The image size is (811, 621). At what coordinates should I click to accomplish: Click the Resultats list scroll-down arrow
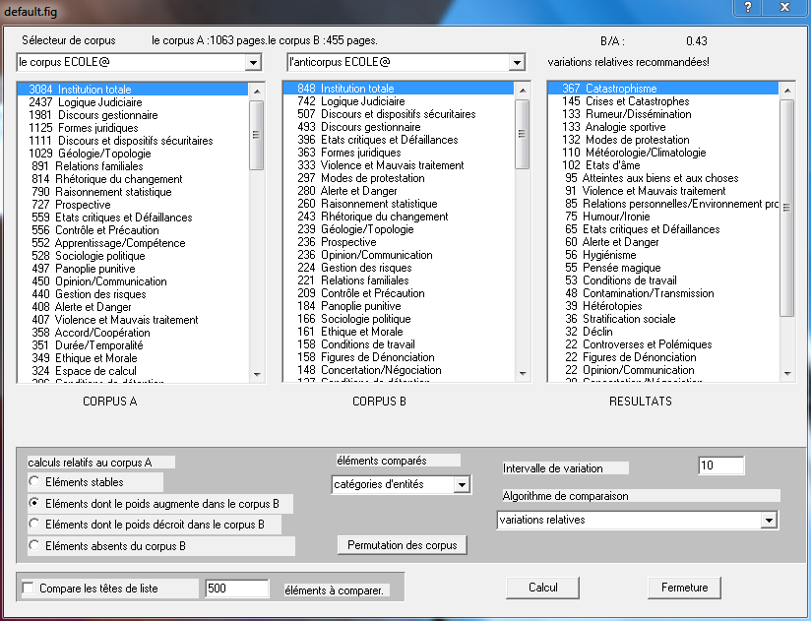787,373
